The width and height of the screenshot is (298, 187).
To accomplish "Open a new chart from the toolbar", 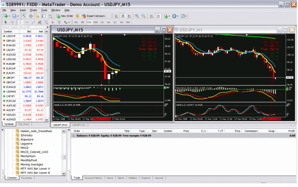I will pyautogui.click(x=5, y=16).
